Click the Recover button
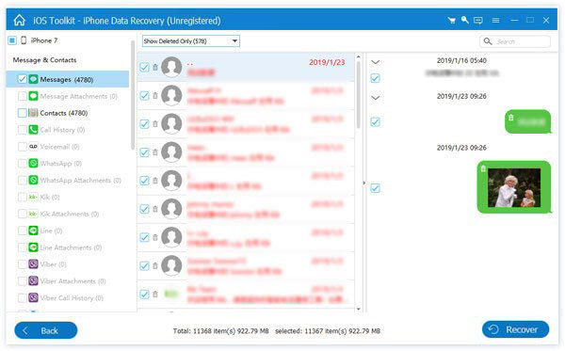The width and height of the screenshot is (565, 351). coord(516,329)
